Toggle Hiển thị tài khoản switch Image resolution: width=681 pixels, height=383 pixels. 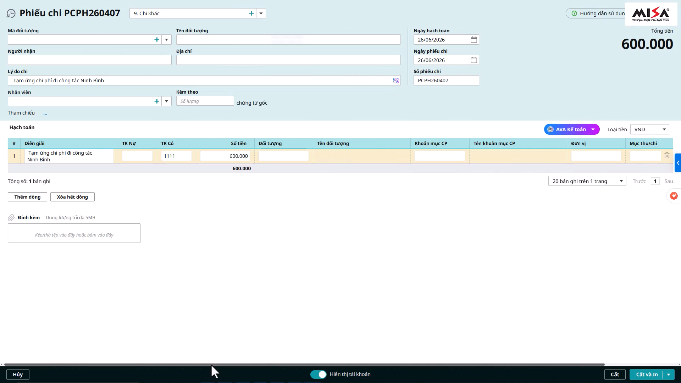click(318, 374)
